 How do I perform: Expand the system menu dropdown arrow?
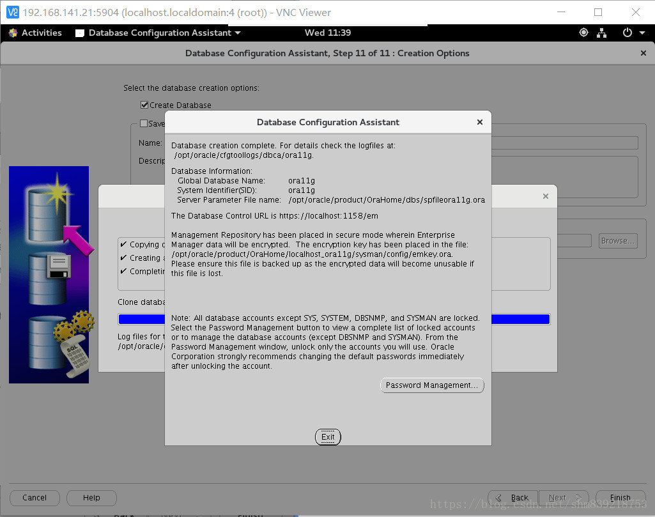click(x=642, y=33)
